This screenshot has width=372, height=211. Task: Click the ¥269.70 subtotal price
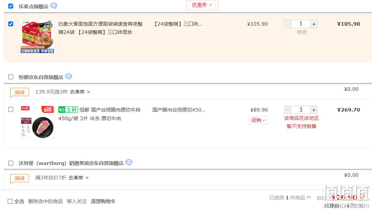pyautogui.click(x=349, y=110)
